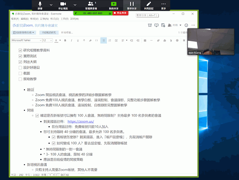Open the 檢視(V) menu
Screen dimensions: 239x180
click(x=34, y=19)
